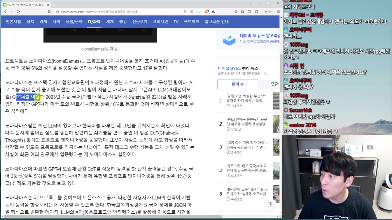Close the Naver news article tab
Screen dimensions: 392x220
(x=48, y=5)
